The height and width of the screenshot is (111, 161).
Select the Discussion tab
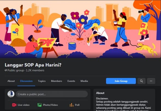pos(26,81)
